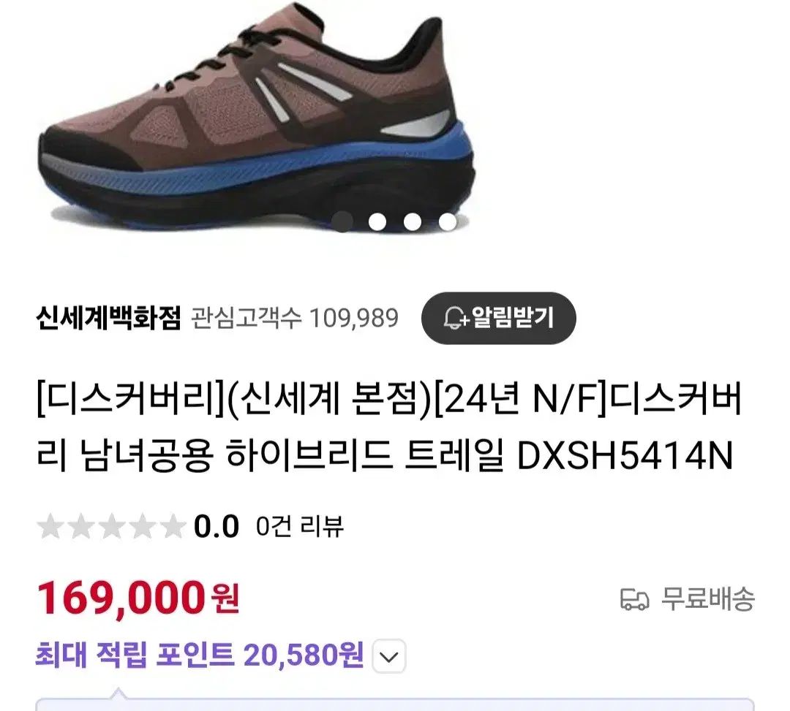Viewport: 790px width, 711px height.
Task: Click the 무료배송 free shipping label
Action: [x=708, y=598]
